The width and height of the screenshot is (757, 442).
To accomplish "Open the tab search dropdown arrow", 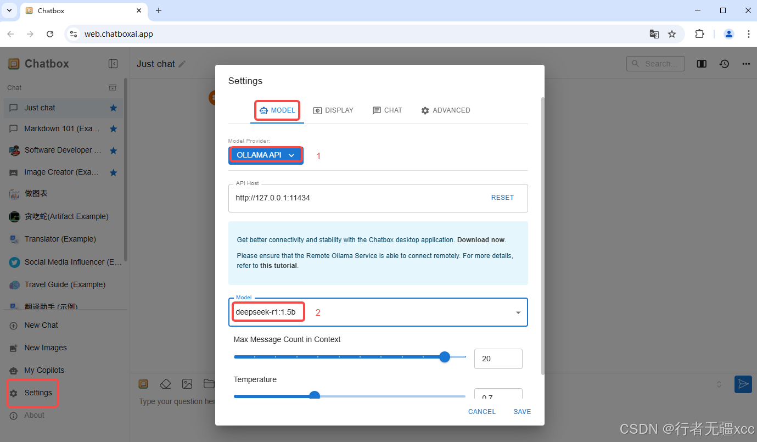I will point(9,10).
